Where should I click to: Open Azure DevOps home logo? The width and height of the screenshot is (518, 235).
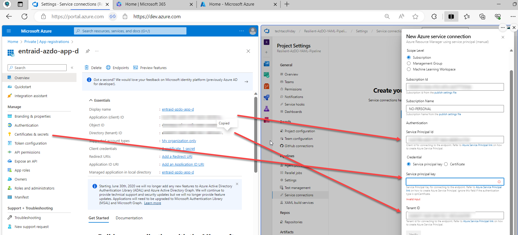[x=267, y=31]
